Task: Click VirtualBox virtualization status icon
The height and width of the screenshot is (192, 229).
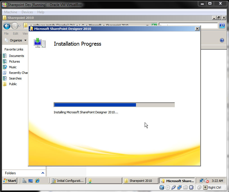Action: click(191, 187)
